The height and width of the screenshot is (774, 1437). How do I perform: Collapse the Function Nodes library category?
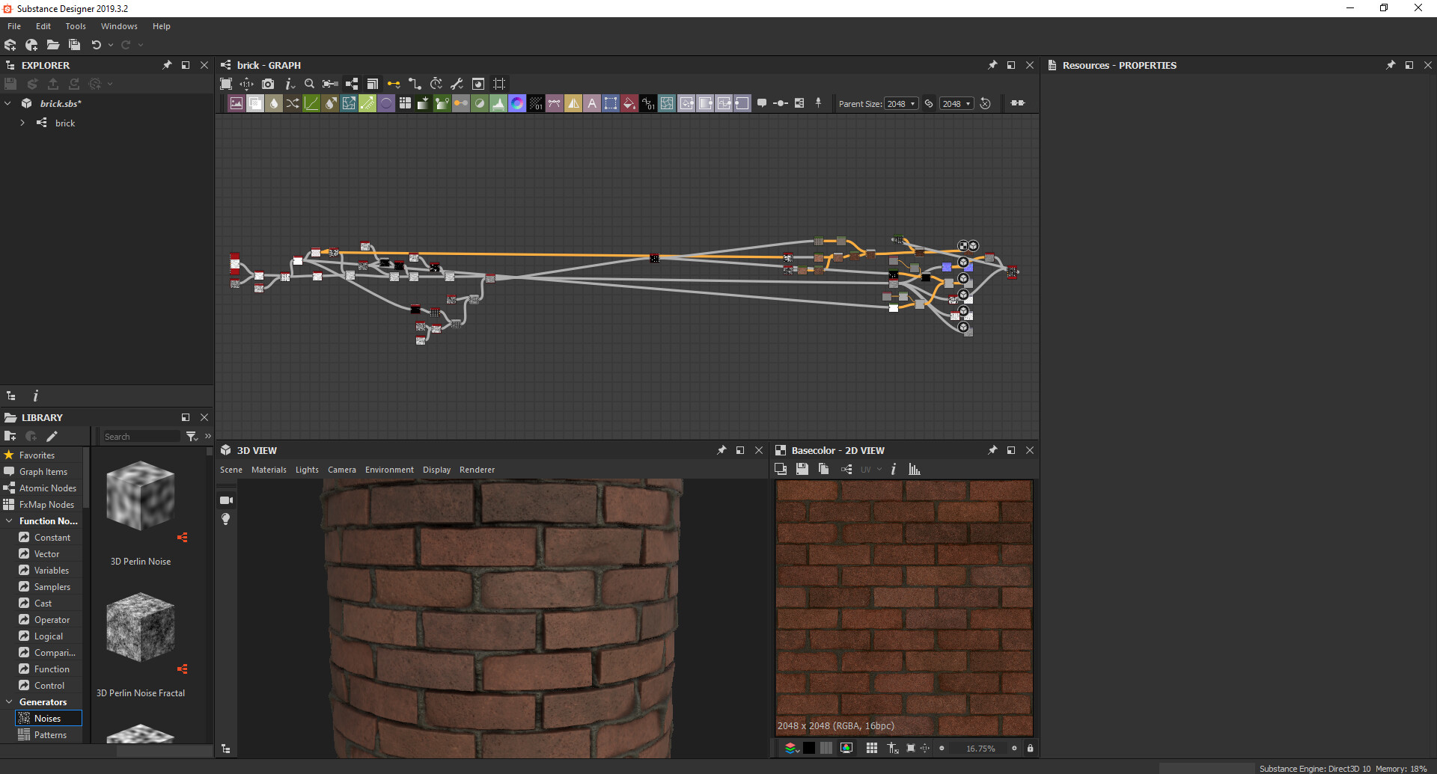coord(9,521)
